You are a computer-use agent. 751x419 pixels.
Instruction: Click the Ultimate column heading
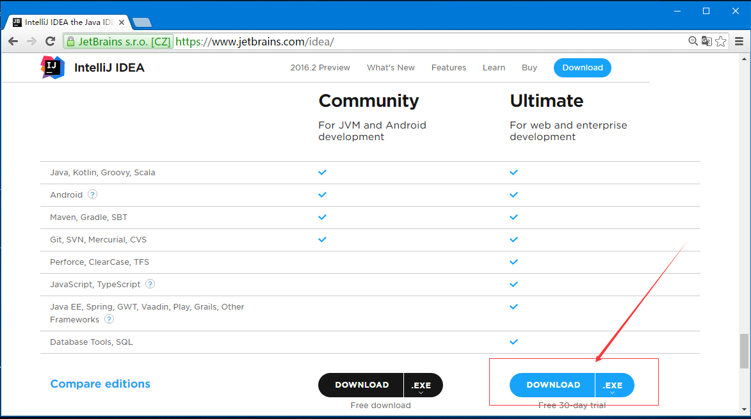pyautogui.click(x=547, y=101)
